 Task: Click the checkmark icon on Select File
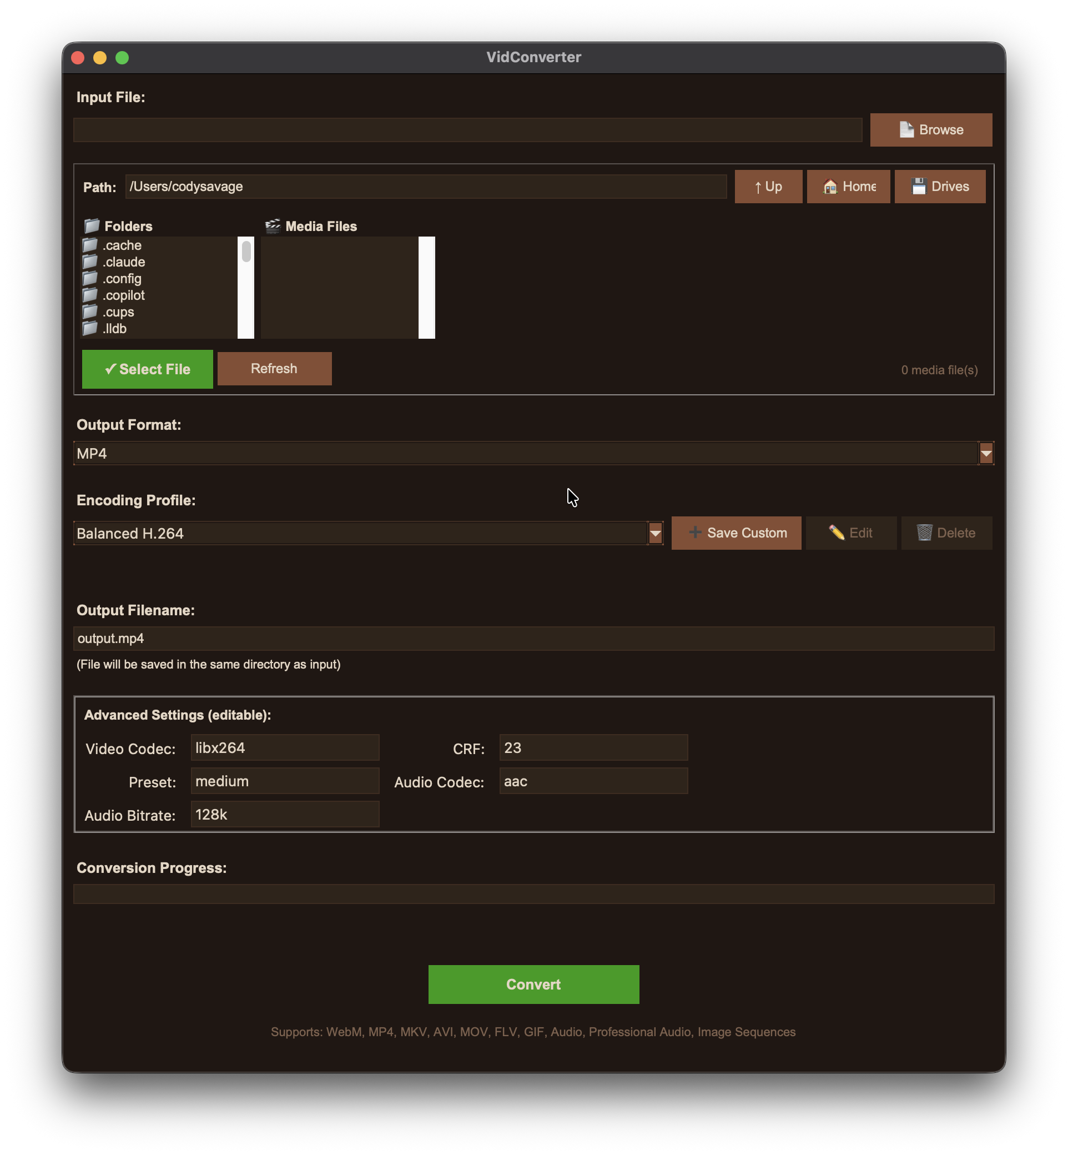(x=110, y=369)
